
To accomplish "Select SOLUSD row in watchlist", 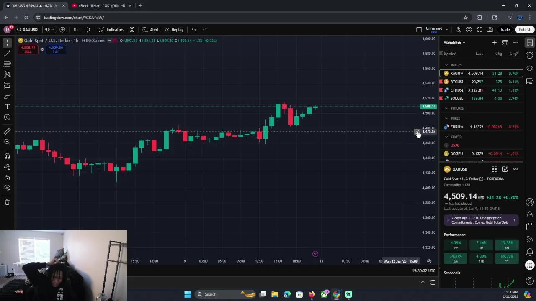I will click(481, 98).
